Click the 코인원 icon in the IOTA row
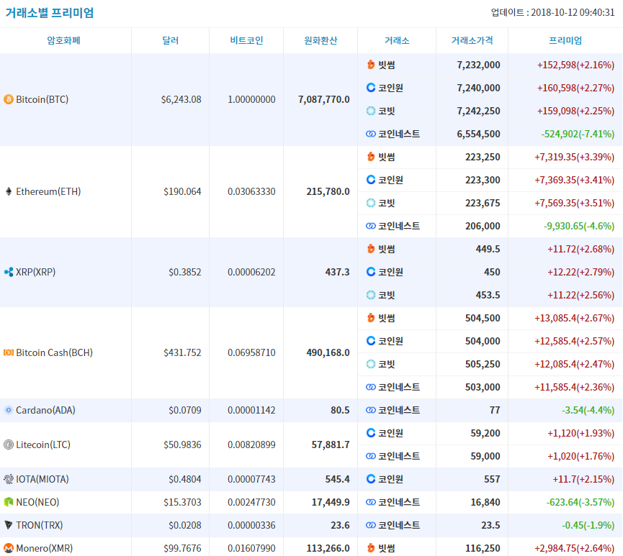Viewport: 623px width, 556px height. (x=371, y=478)
